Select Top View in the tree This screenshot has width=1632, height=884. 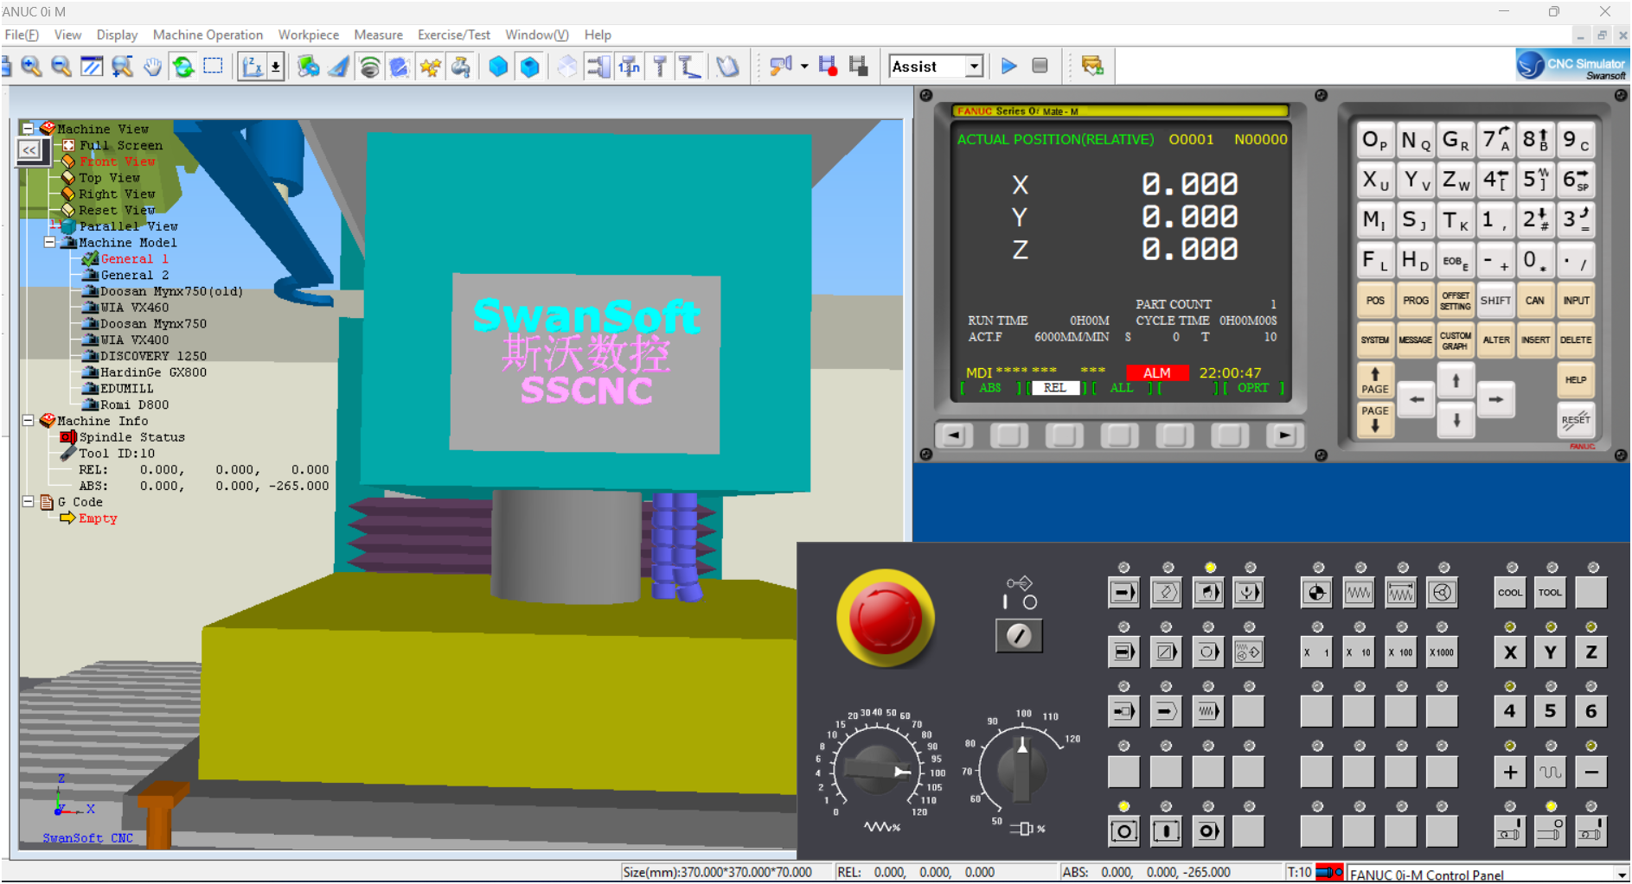(109, 178)
